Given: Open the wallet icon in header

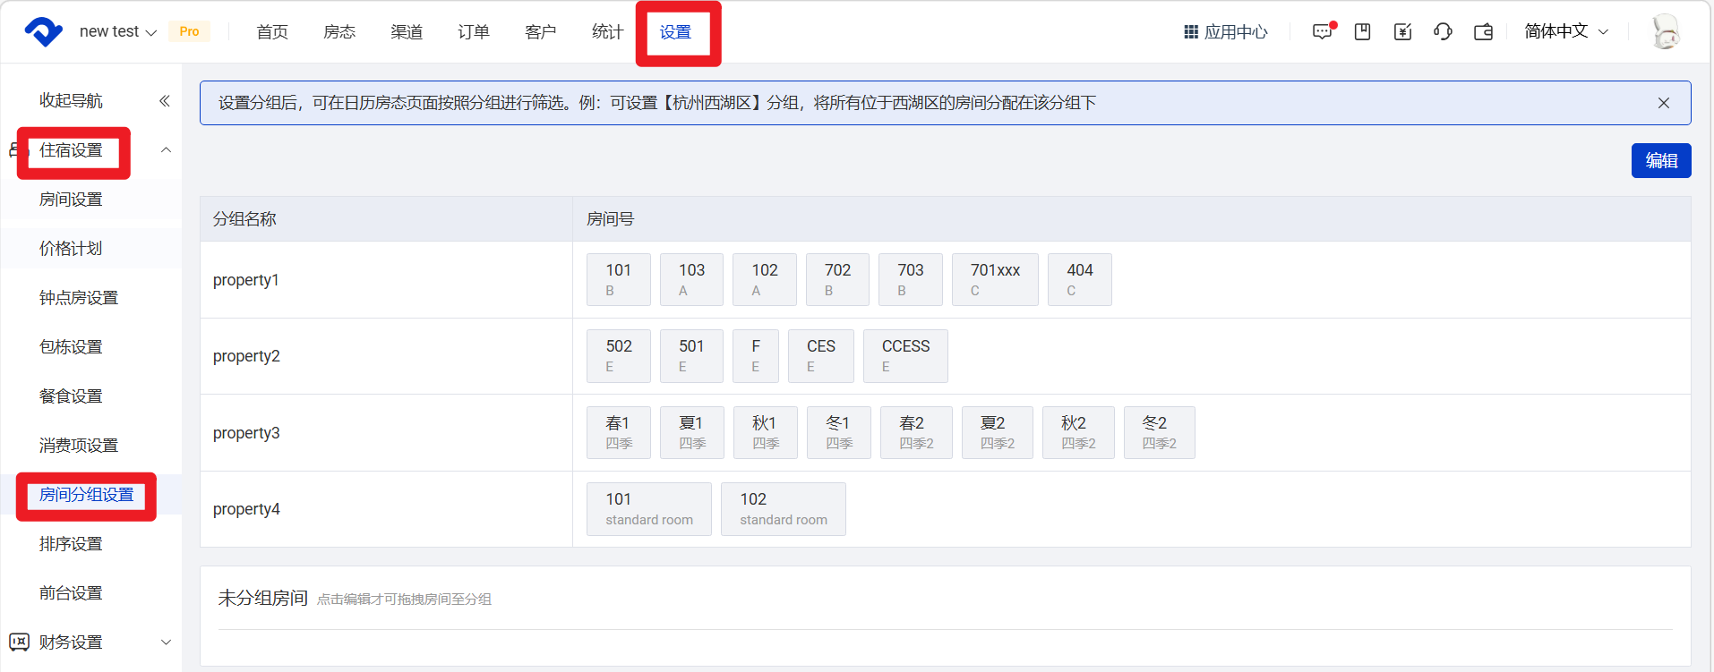Looking at the screenshot, I should (x=1483, y=32).
